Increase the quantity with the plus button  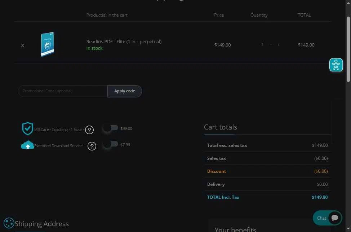point(279,45)
